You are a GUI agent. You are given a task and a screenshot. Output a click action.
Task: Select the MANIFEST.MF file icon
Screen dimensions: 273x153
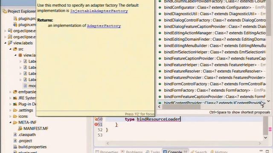[20, 128]
